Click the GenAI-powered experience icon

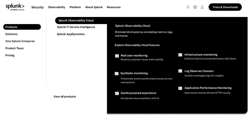pyautogui.click(x=117, y=93)
